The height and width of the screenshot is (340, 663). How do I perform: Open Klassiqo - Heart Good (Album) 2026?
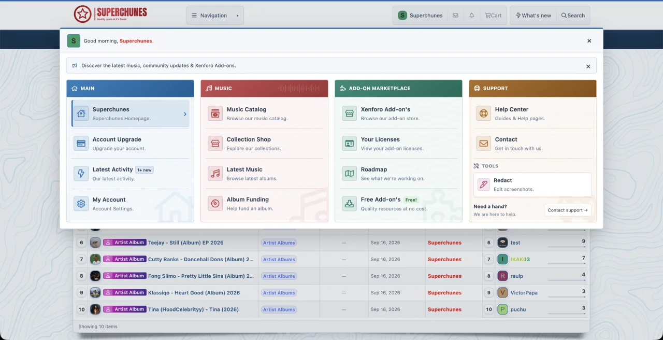point(194,293)
